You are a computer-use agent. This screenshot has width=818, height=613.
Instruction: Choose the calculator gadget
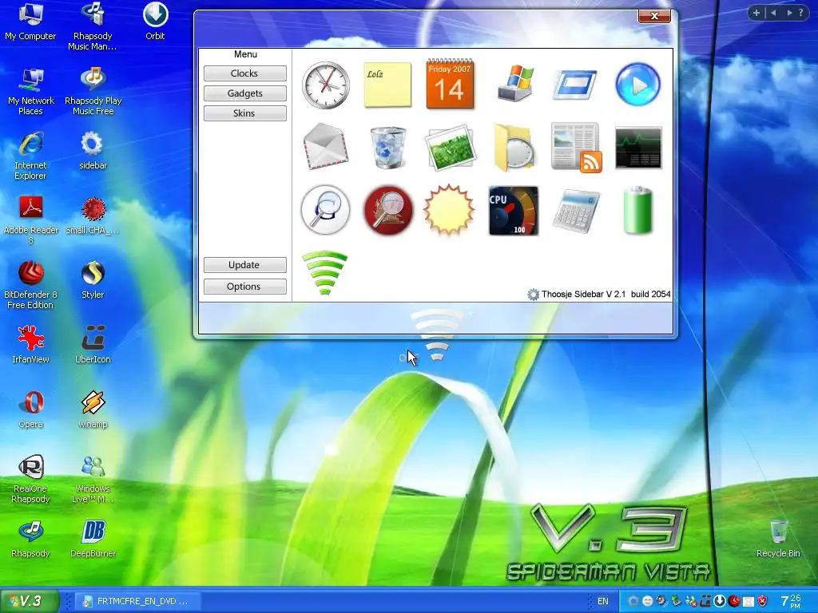(x=576, y=211)
